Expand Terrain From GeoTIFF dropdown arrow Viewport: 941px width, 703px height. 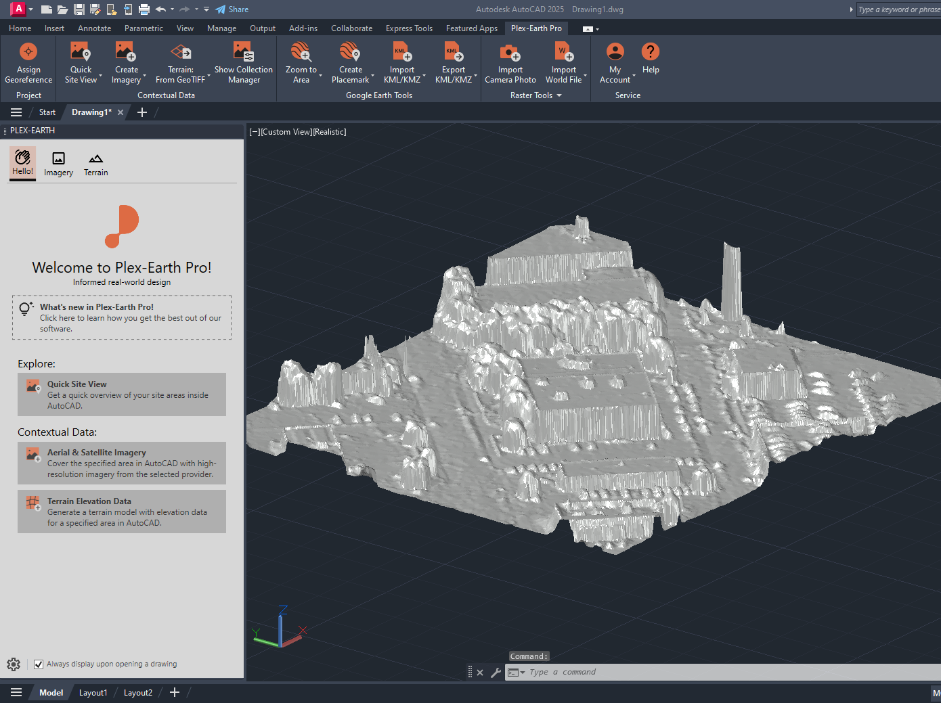click(x=209, y=75)
